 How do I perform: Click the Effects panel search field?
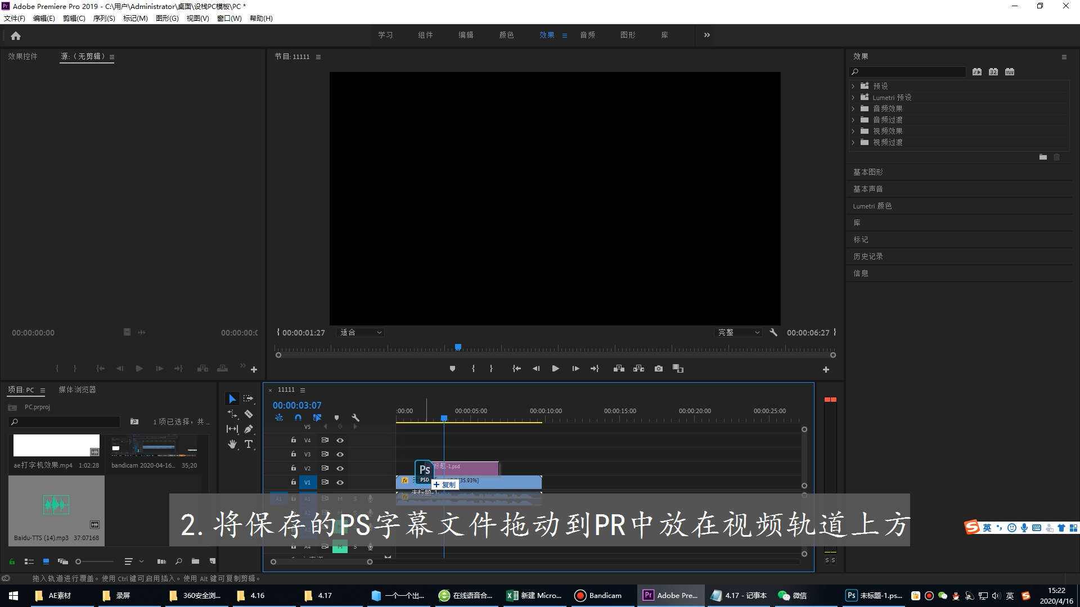click(x=907, y=71)
